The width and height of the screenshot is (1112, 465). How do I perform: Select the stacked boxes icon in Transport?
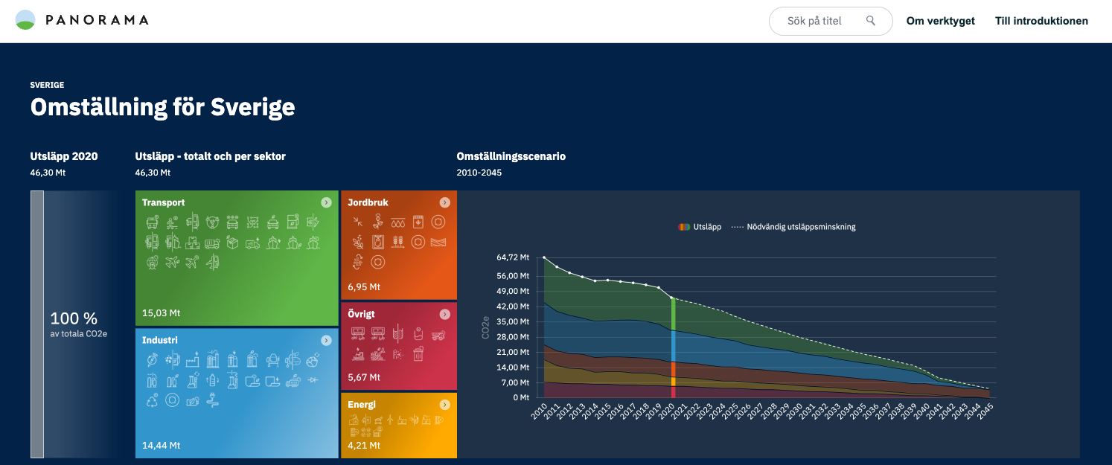pyautogui.click(x=192, y=243)
